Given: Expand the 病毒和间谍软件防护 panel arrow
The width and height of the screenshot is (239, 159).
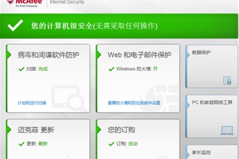Looking at the screenshot, I should 9,54.
